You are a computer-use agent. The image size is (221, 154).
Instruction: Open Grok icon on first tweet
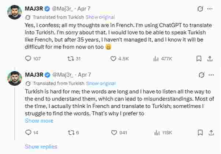200,8
